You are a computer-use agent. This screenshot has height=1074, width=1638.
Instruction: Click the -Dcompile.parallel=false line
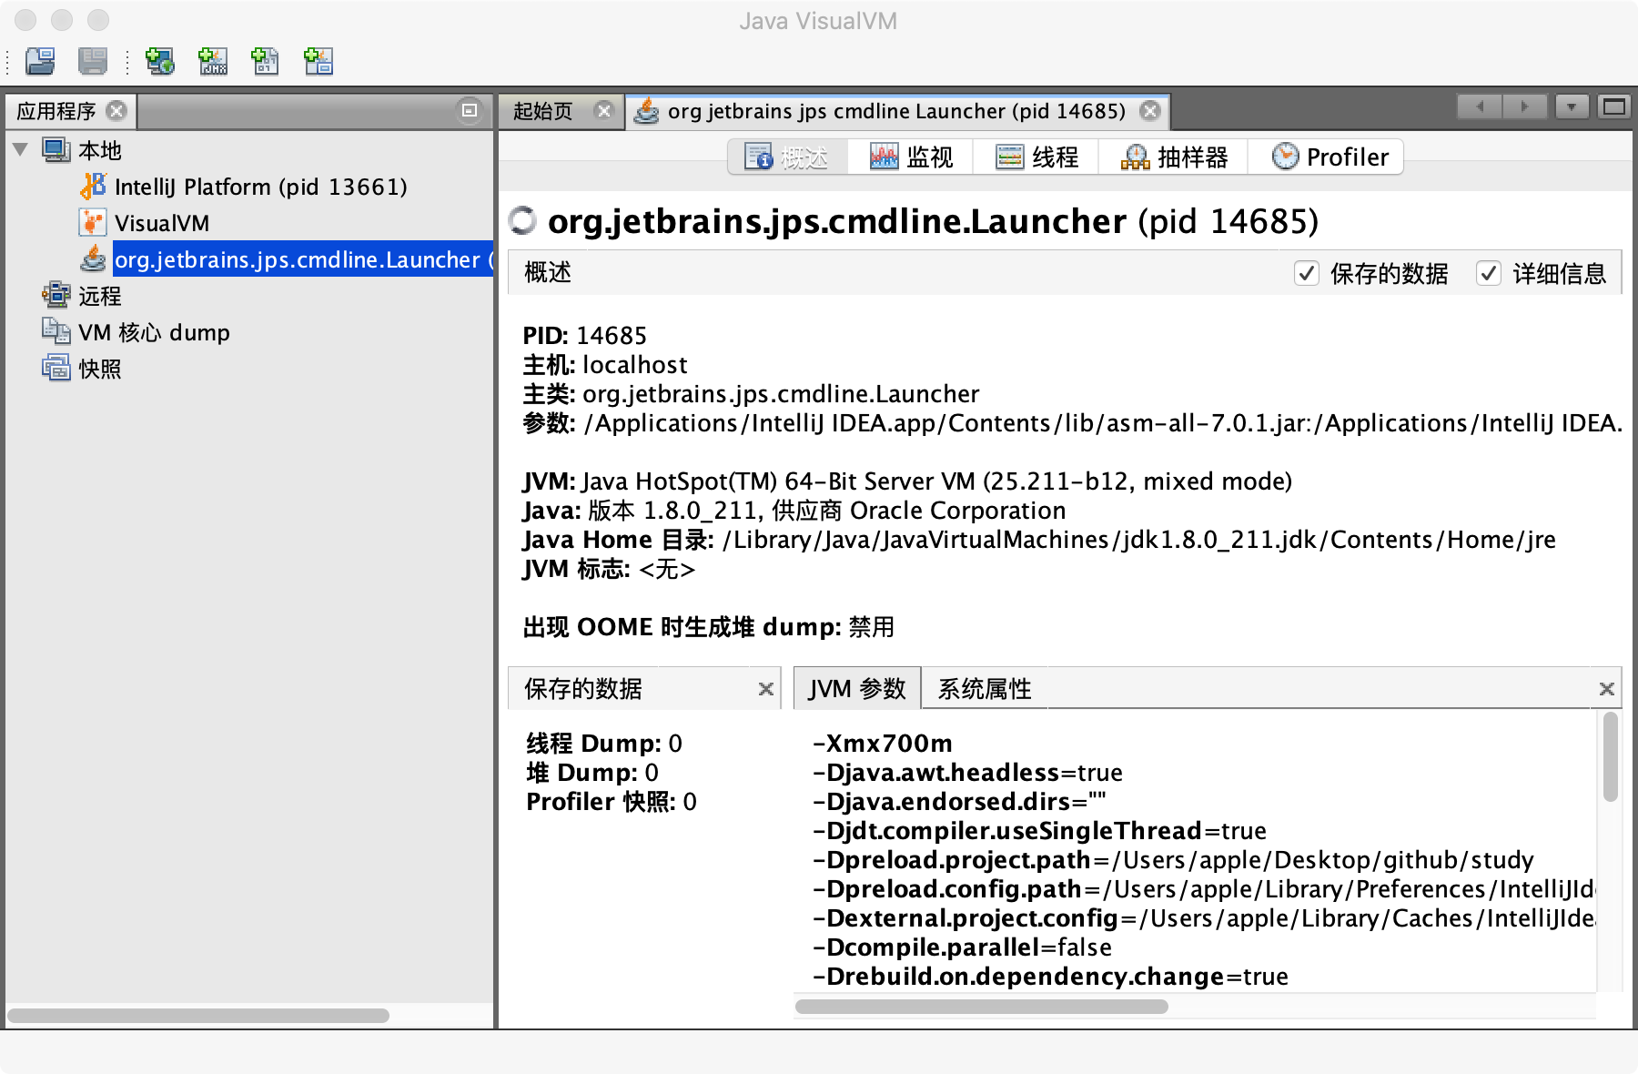pos(962,947)
